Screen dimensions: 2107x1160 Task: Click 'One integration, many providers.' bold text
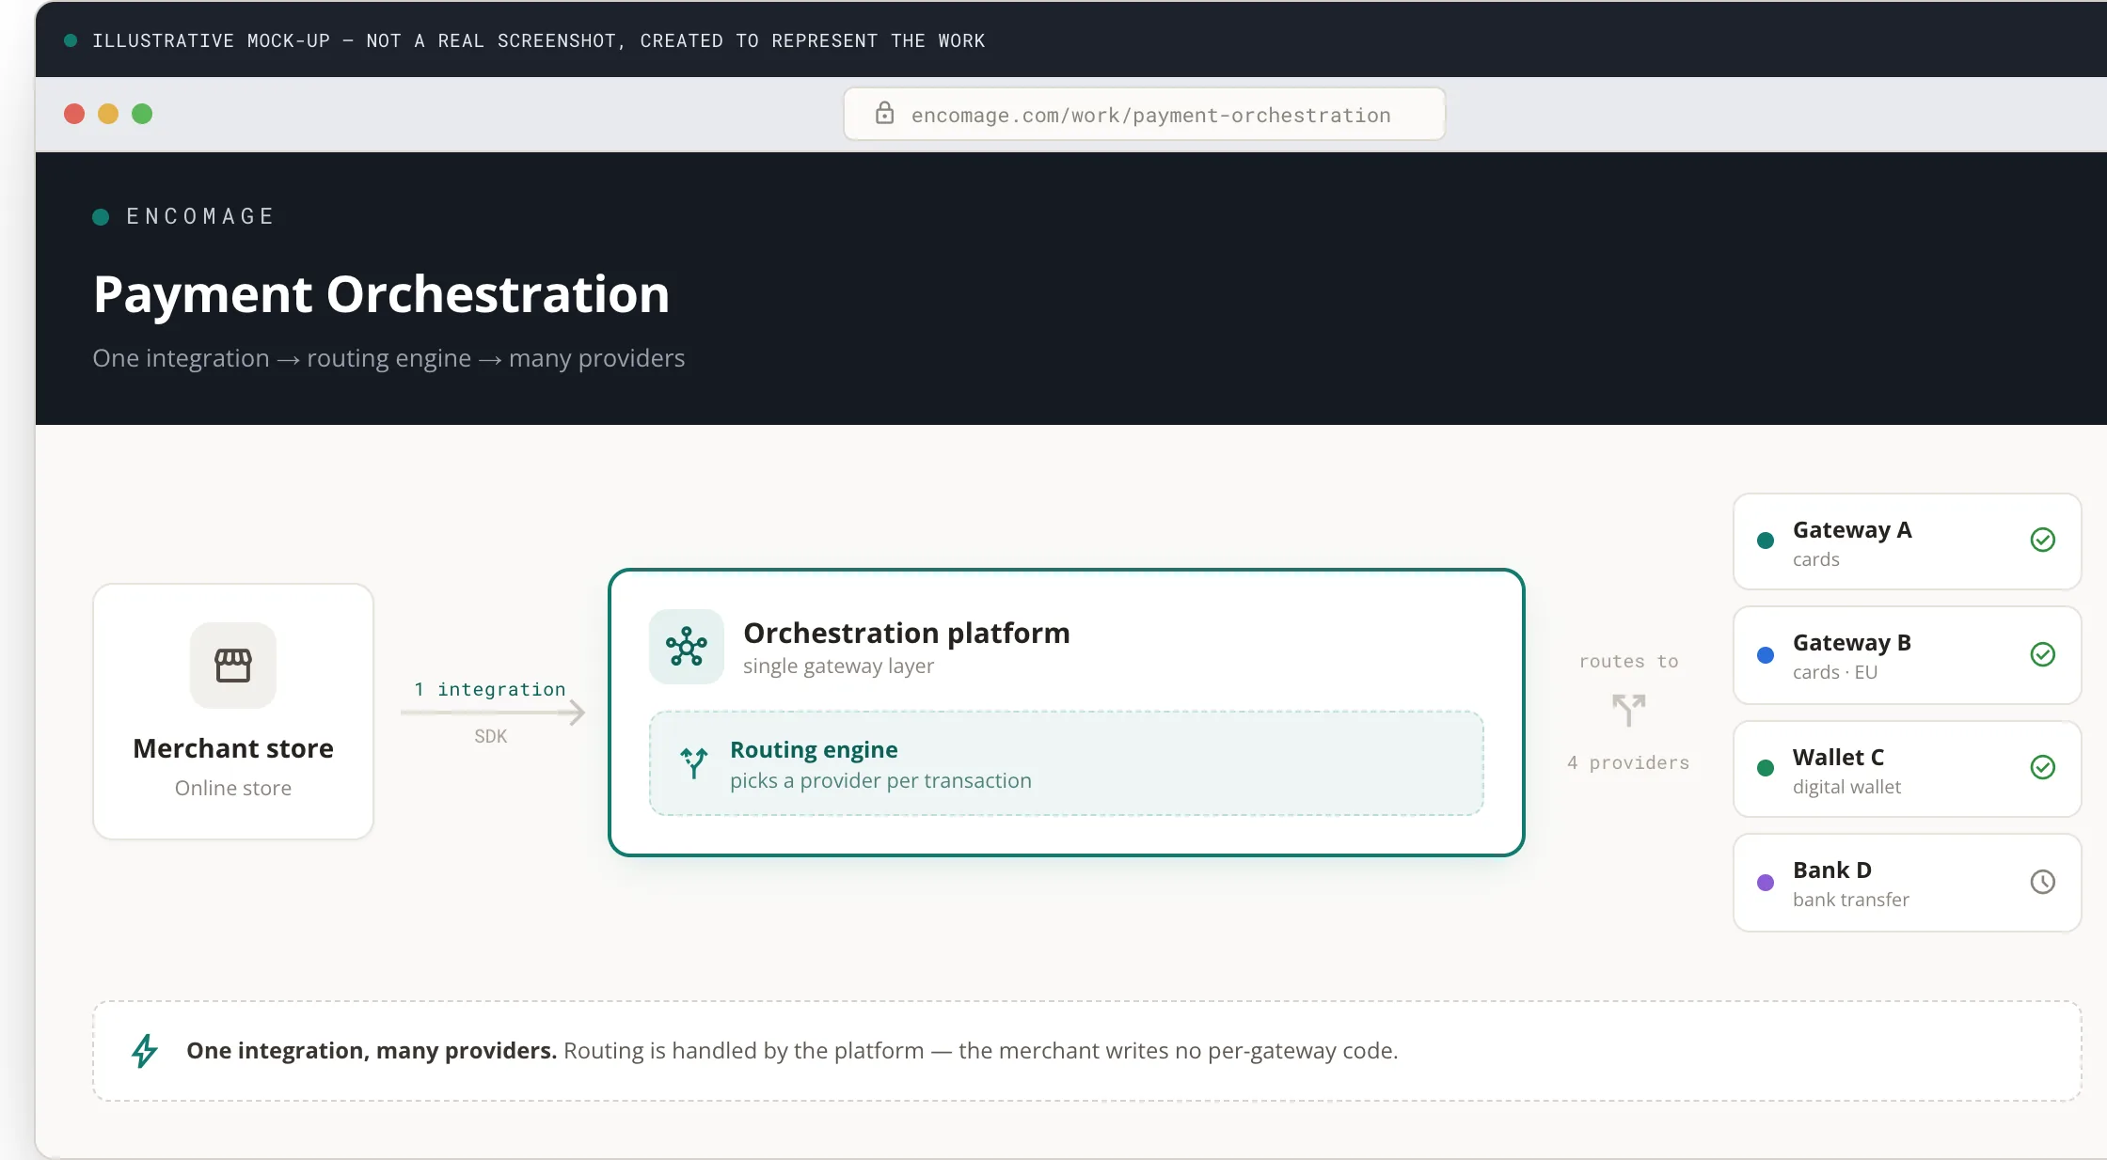[x=372, y=1050]
